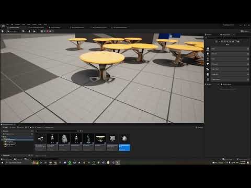The image size is (251, 188).
Task: Open the Edit menu
Action: tap(12, 25)
